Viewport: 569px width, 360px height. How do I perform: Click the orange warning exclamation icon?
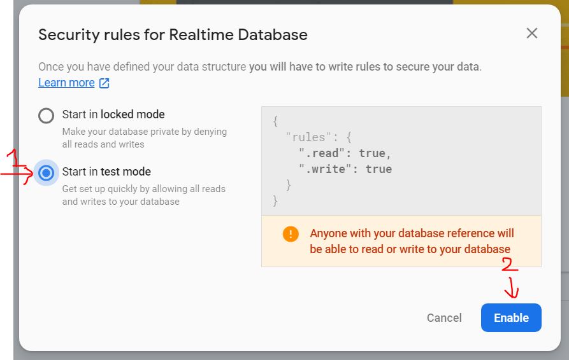[x=291, y=234]
